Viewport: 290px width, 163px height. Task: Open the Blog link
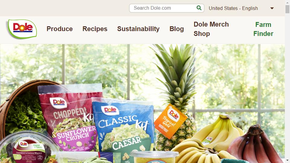tap(177, 29)
